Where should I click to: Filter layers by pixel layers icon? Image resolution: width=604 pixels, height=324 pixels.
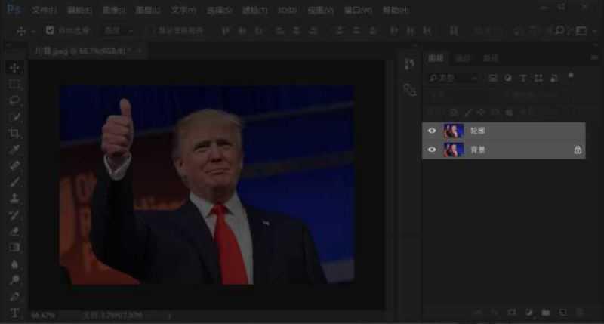[x=493, y=79]
